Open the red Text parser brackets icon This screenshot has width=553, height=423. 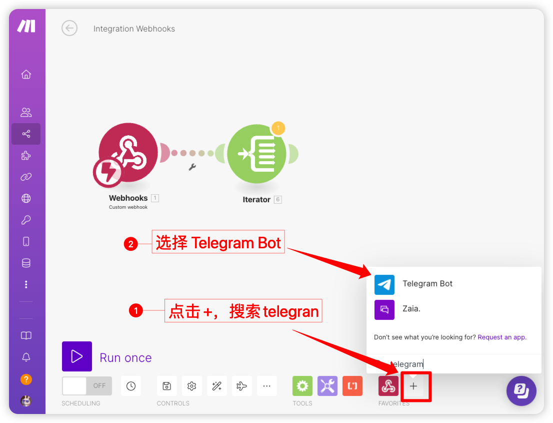(352, 386)
